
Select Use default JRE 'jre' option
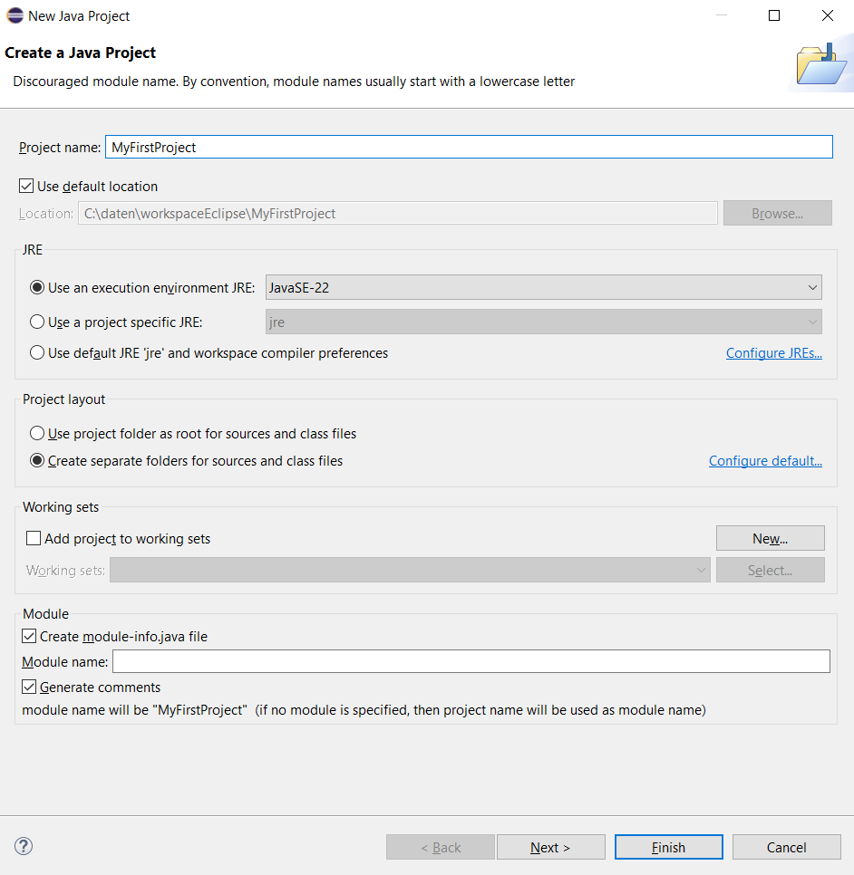point(37,353)
